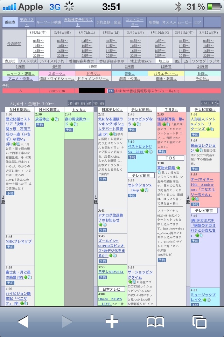Click 予約 button under 放送休止
Viewport: 224px width, 337px height.
click(x=40, y=125)
